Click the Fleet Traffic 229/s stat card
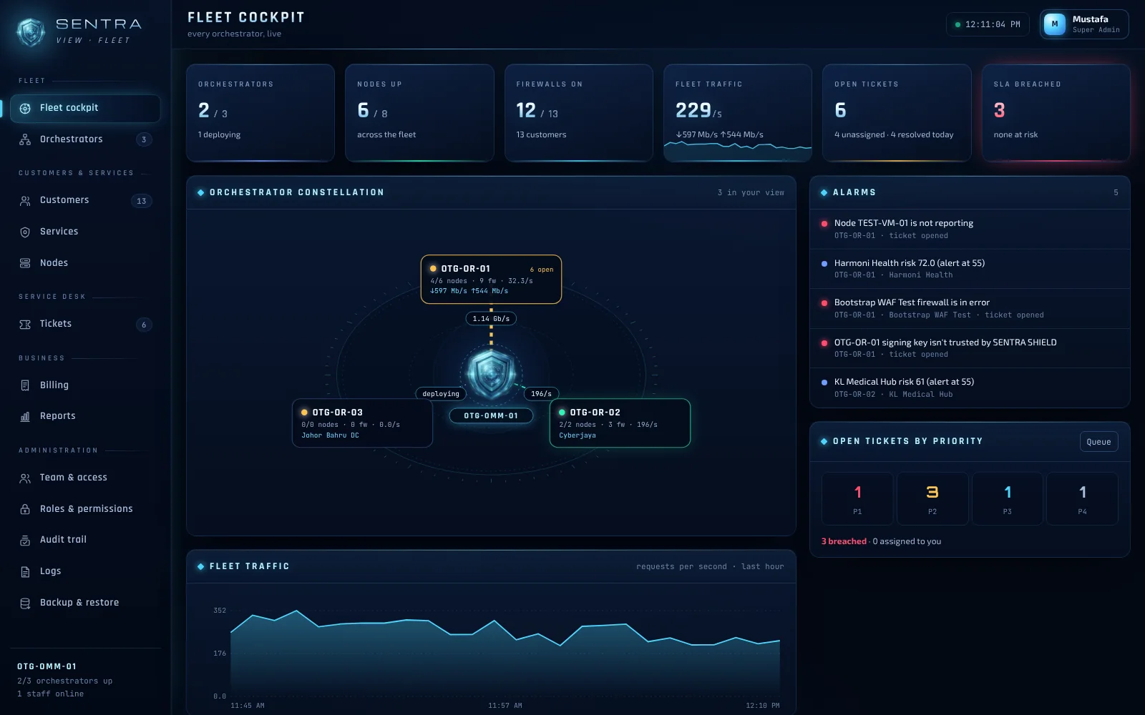1145x715 pixels. [x=738, y=113]
